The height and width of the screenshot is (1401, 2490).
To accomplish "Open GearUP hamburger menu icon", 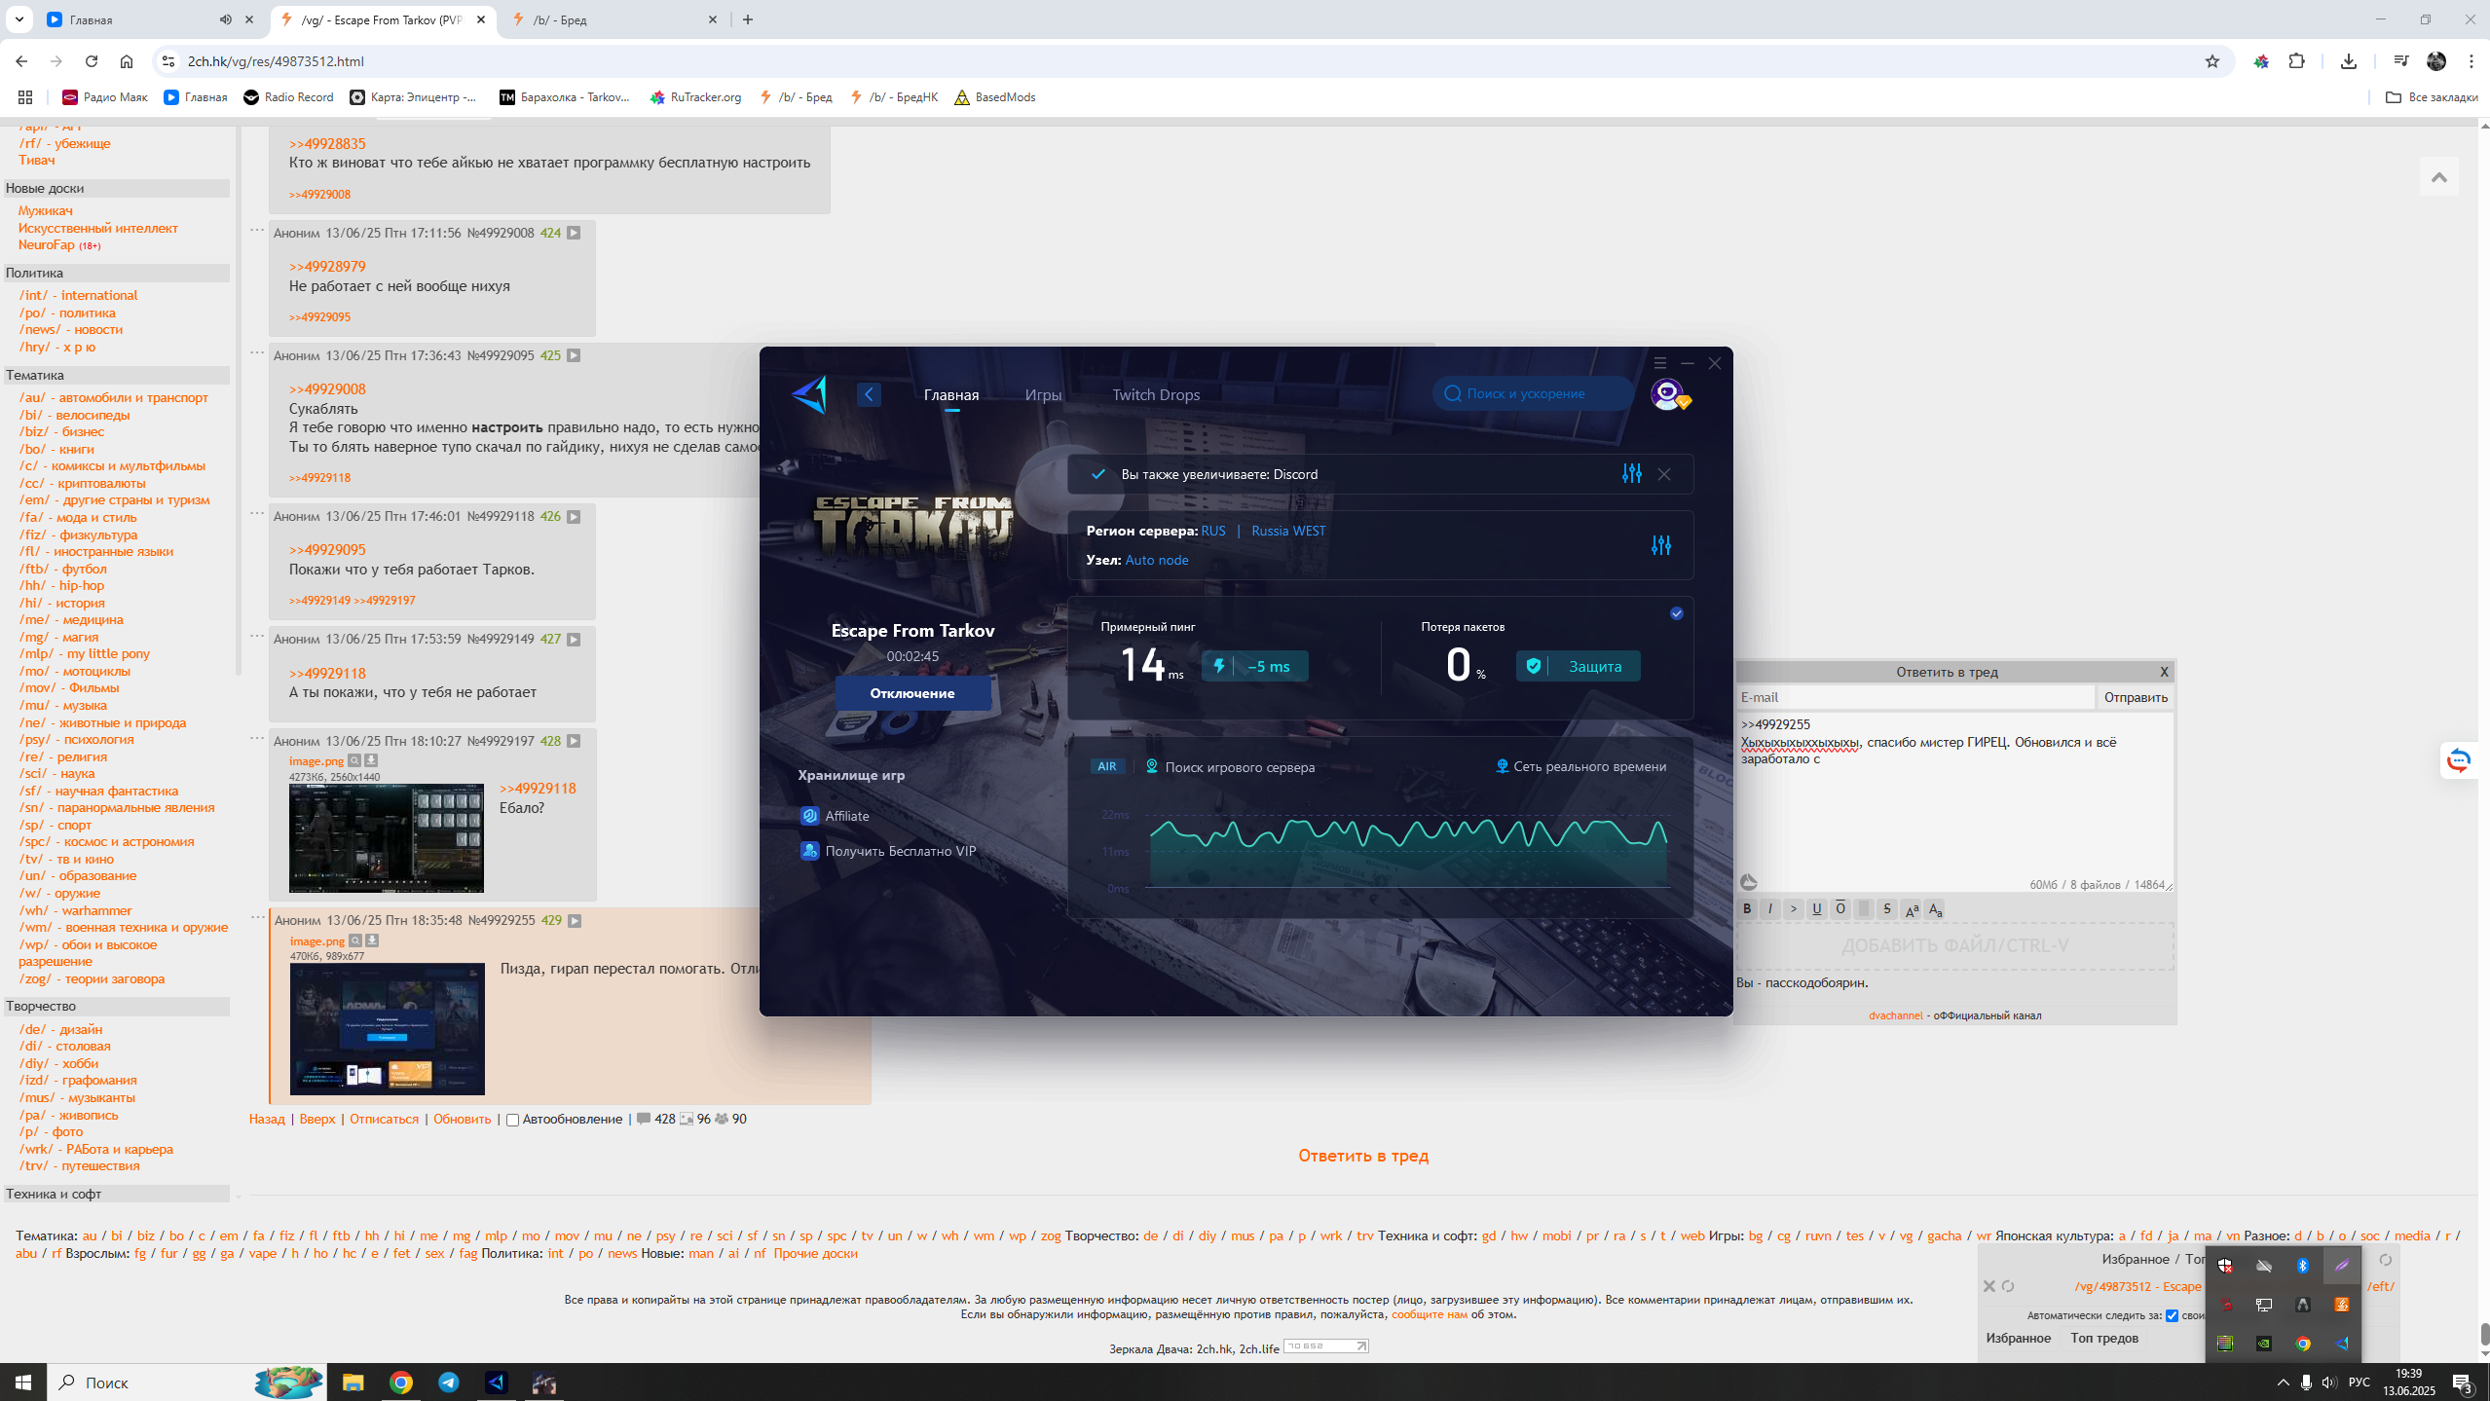I will click(x=1660, y=363).
